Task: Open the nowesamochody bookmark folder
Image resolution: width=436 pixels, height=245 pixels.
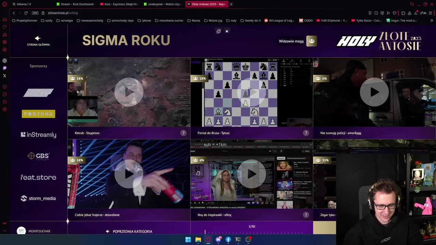Action: coord(90,20)
